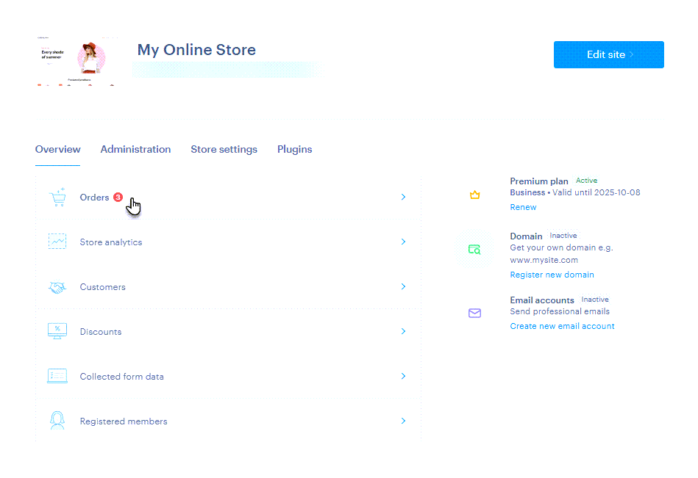Expand the Store analytics row chevron
This screenshot has width=698, height=478.
(x=403, y=242)
